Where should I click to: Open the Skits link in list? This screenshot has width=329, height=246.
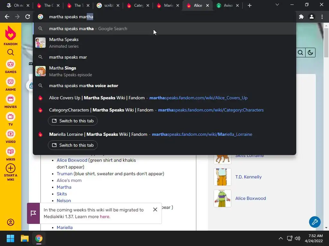[62, 194]
